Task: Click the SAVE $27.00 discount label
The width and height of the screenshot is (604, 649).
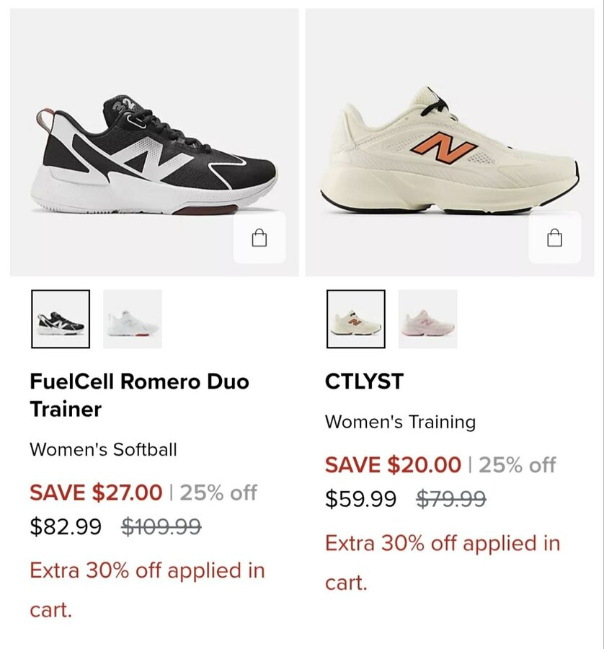Action: click(96, 493)
